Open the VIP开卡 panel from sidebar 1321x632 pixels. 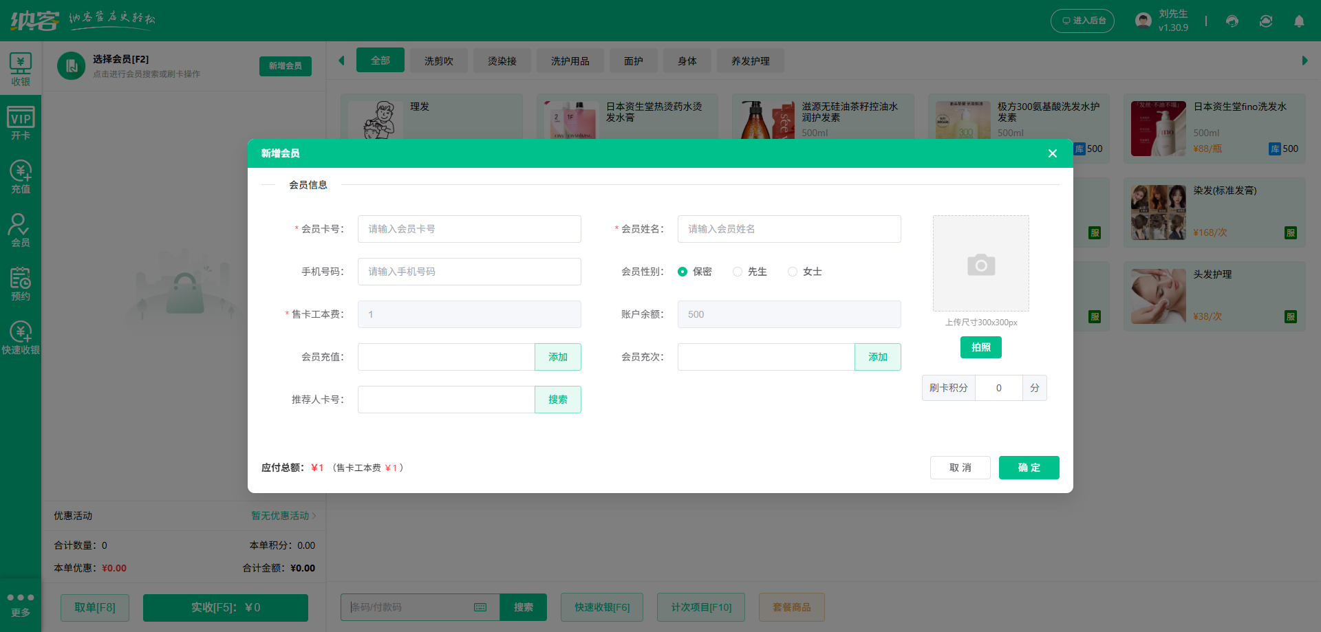point(21,122)
